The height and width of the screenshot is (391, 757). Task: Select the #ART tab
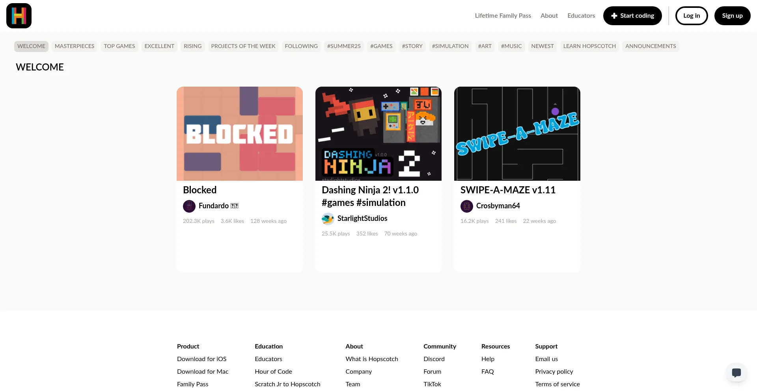[485, 46]
